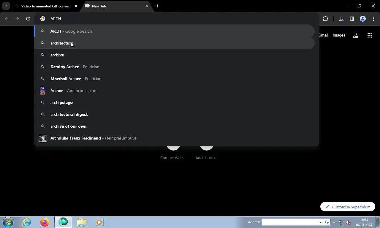Select Archer American sitcom suggestion
Image resolution: width=380 pixels, height=228 pixels.
click(174, 91)
